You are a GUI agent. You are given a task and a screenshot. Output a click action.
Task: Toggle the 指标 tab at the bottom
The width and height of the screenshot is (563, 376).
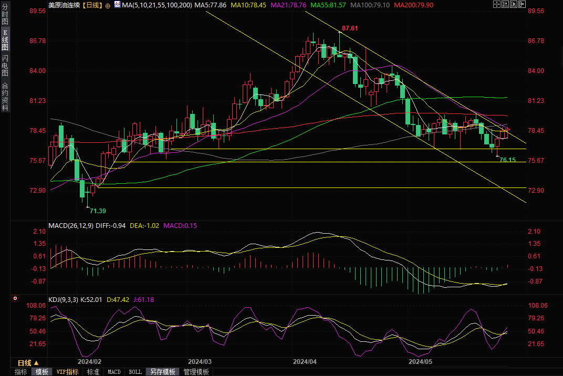21,372
